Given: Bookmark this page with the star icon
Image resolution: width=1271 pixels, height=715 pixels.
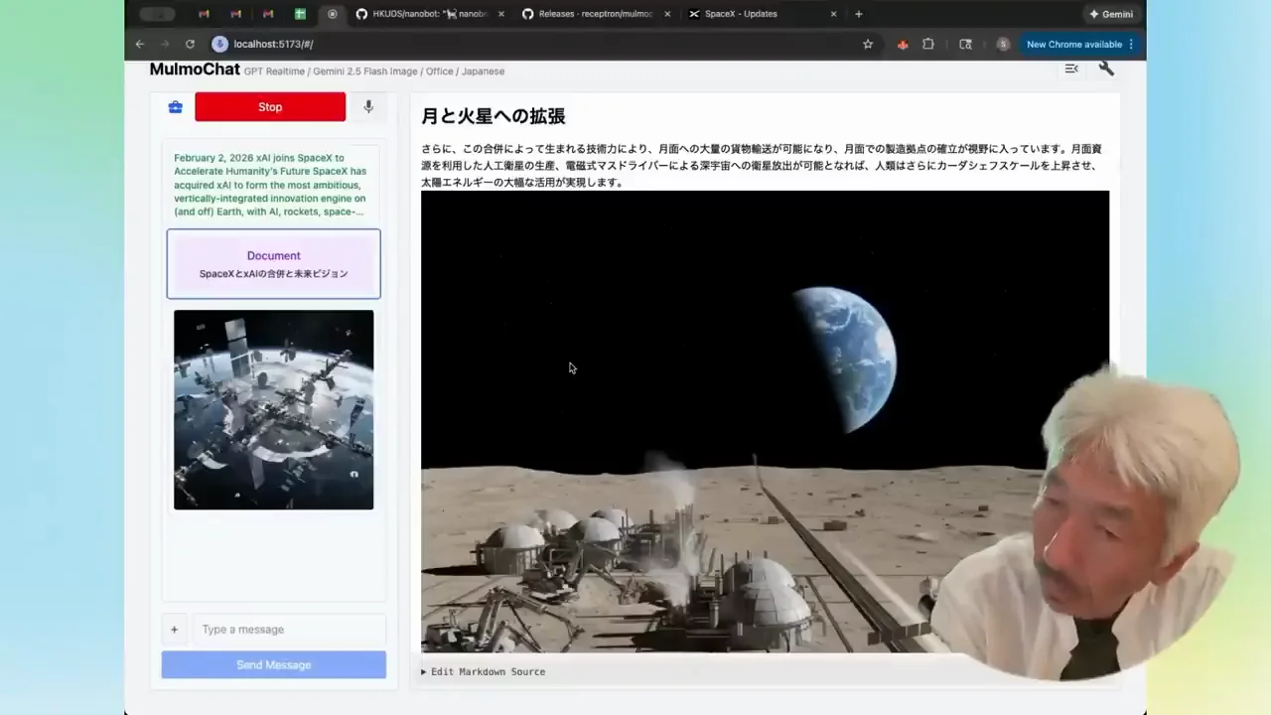Looking at the screenshot, I should [868, 45].
